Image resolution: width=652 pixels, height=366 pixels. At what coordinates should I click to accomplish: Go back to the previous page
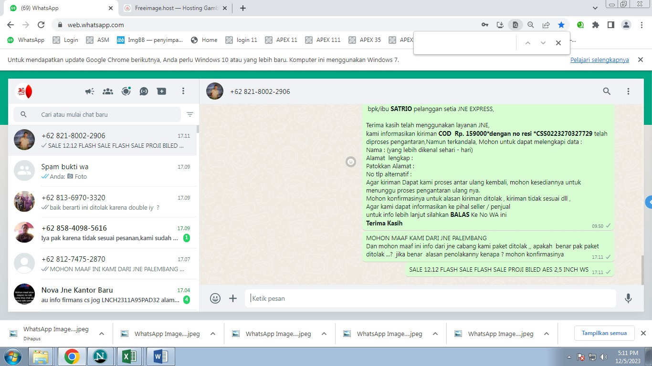tap(11, 25)
